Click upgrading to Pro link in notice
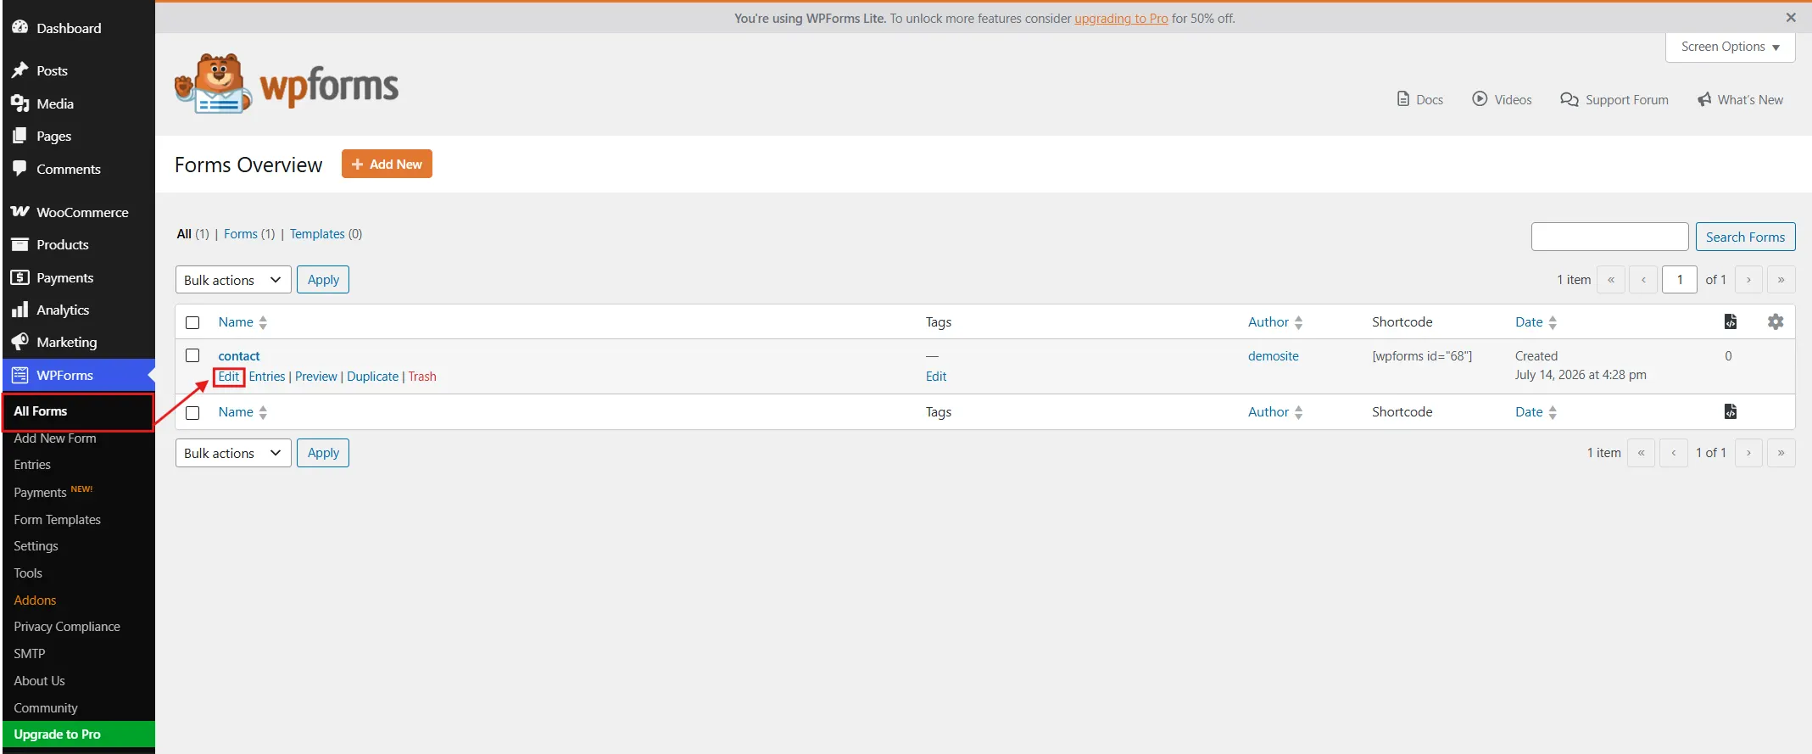Image resolution: width=1812 pixels, height=754 pixels. point(1121,18)
